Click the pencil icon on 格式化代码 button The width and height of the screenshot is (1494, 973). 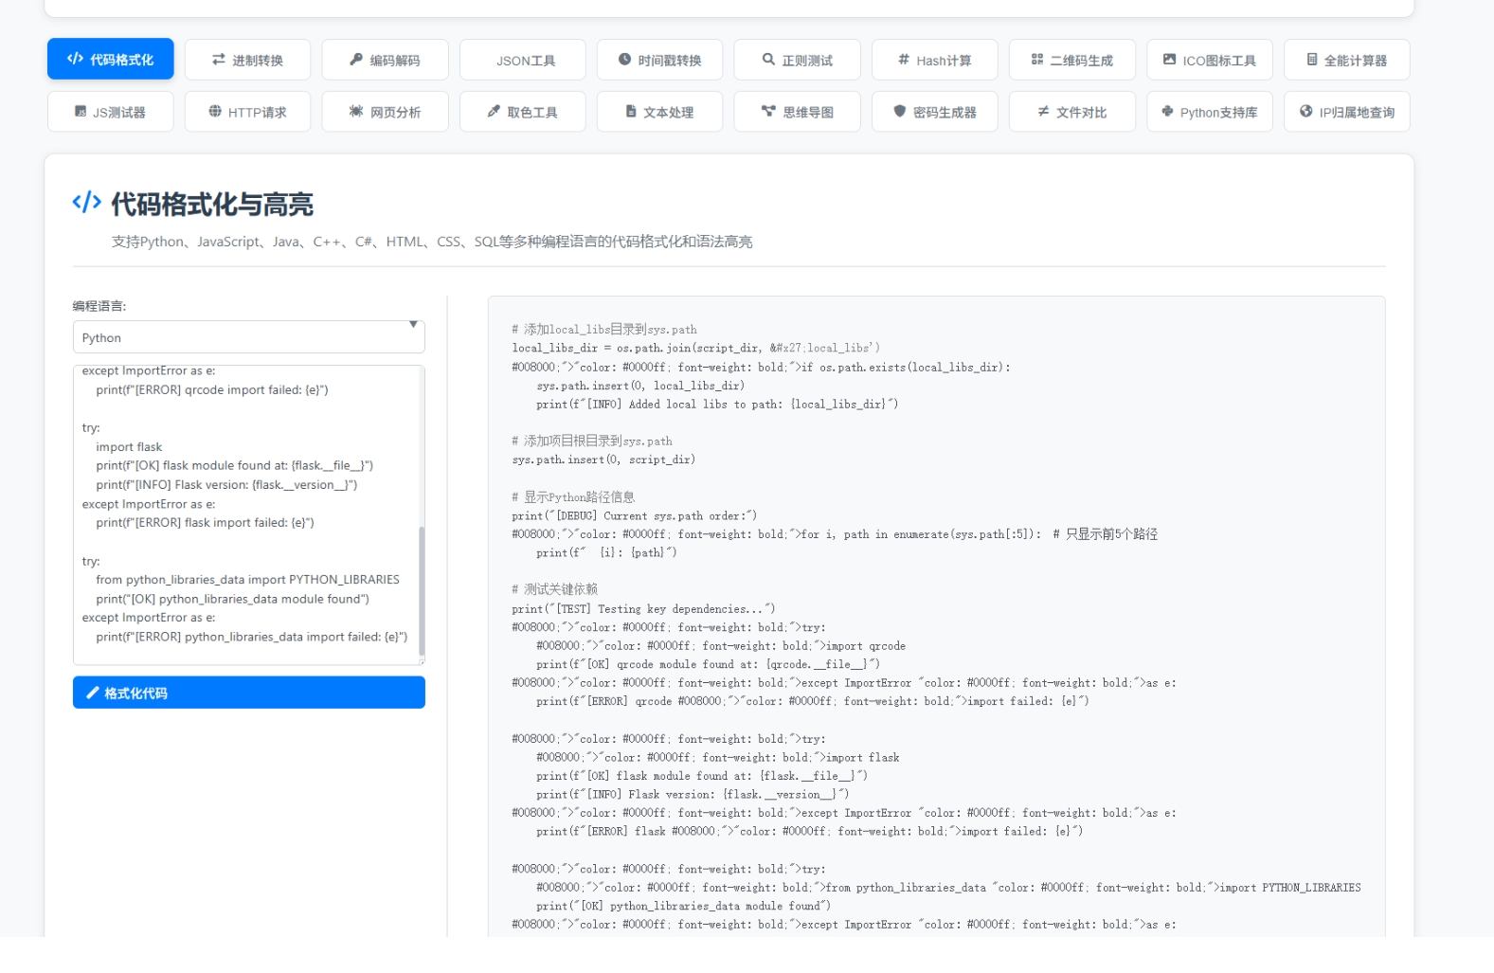pos(93,693)
